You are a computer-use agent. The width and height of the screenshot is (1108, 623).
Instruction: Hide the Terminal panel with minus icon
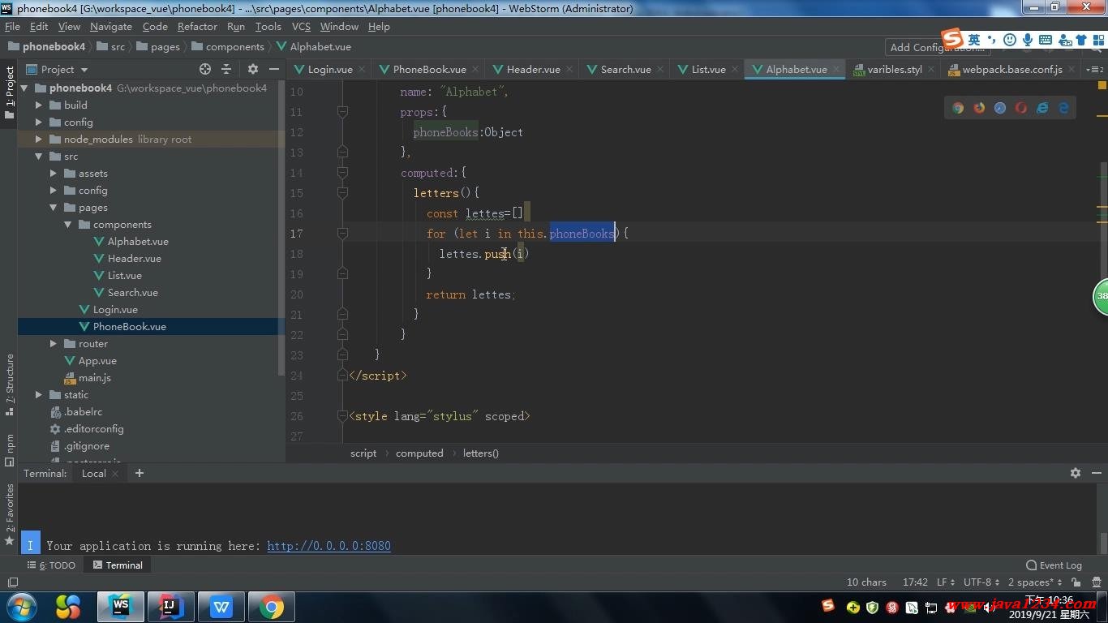1096,473
